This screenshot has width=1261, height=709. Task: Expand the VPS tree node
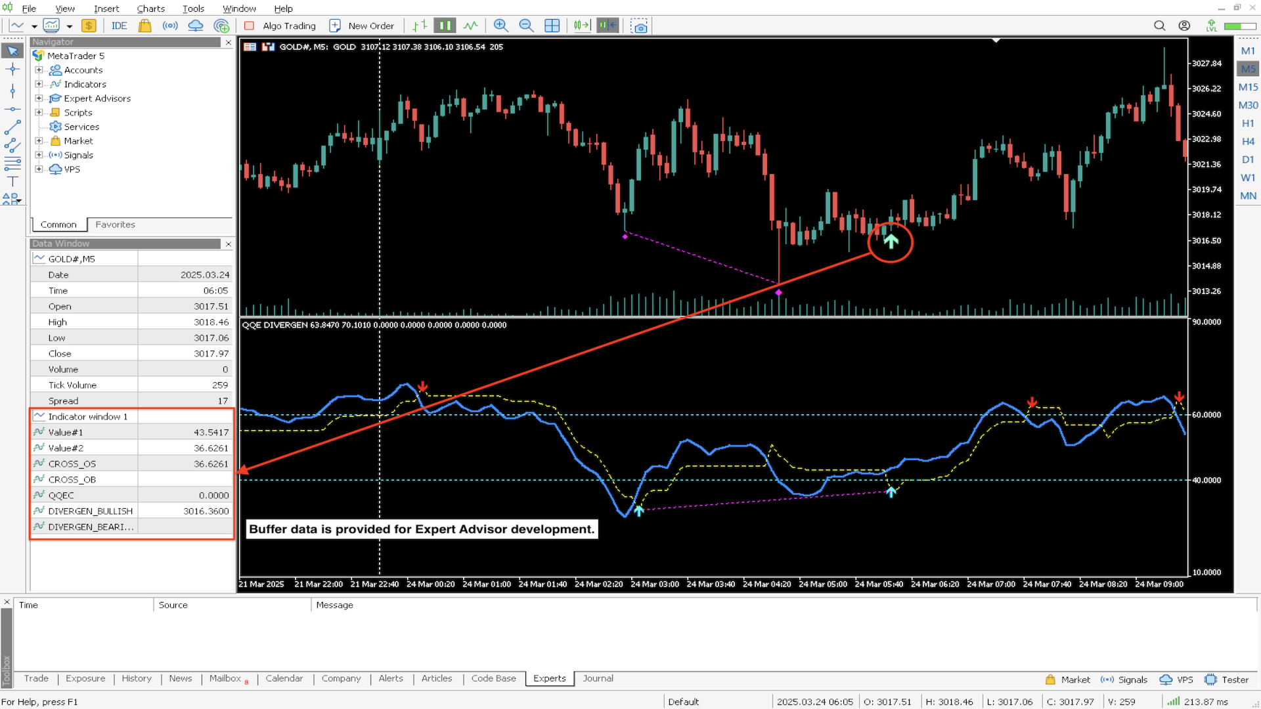(39, 169)
